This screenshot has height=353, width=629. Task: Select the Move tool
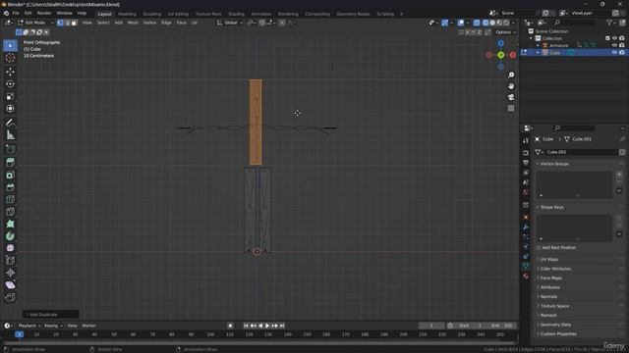point(10,72)
